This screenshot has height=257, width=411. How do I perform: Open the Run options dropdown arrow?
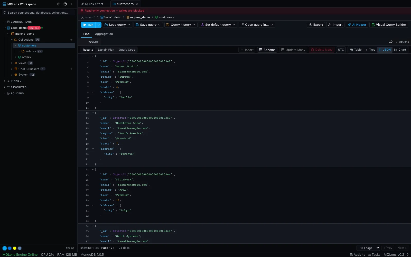point(98,25)
